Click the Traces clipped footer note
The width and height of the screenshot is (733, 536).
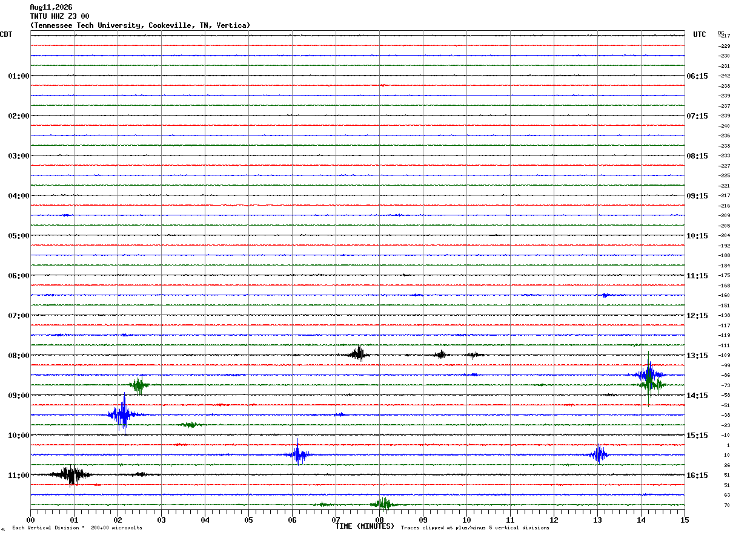pos(475,528)
